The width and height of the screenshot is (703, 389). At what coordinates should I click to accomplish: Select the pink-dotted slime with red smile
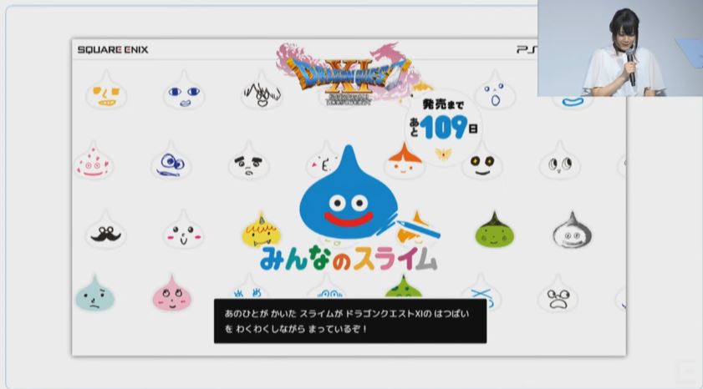pyautogui.click(x=94, y=160)
